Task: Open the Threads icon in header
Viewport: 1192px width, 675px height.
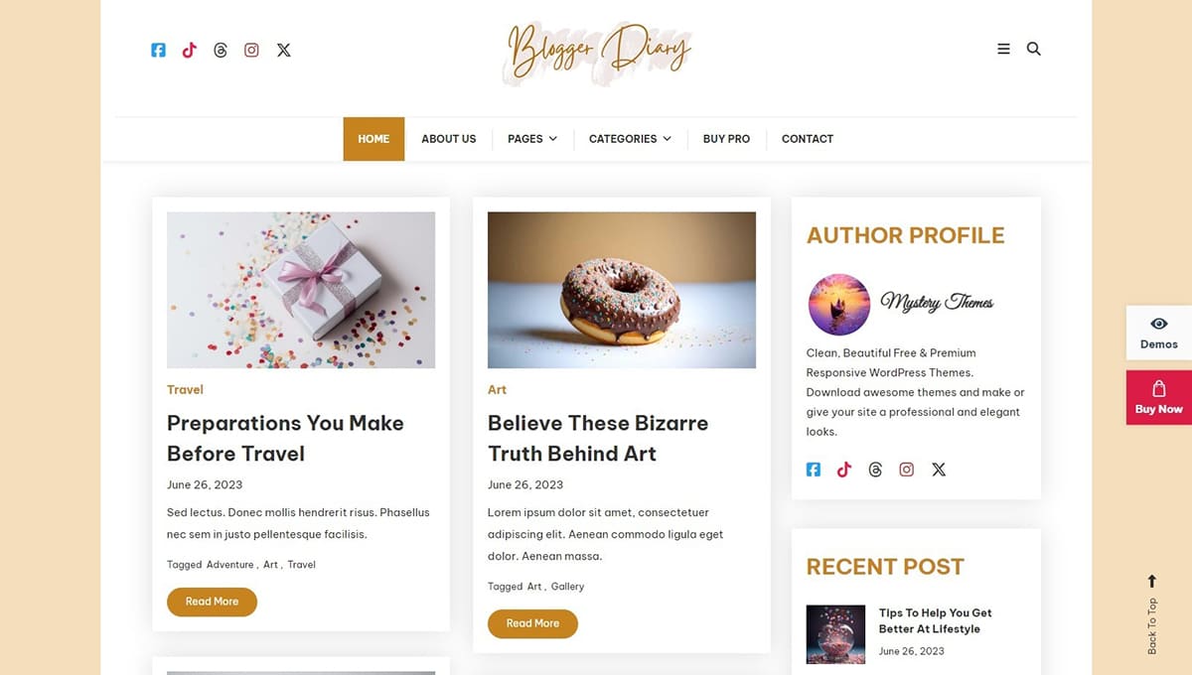Action: coord(221,50)
